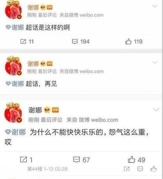Tap membership crown badge on third post

tap(47, 110)
